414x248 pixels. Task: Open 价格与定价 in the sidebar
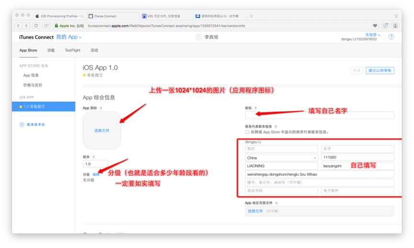[x=33, y=85]
